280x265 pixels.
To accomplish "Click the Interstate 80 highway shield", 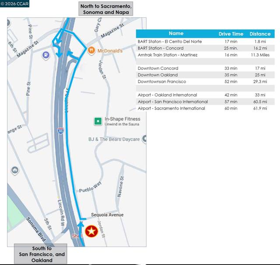I will point(61,131).
